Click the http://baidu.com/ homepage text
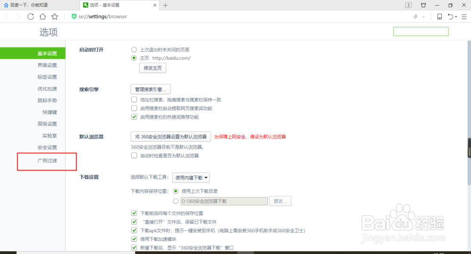 171,58
